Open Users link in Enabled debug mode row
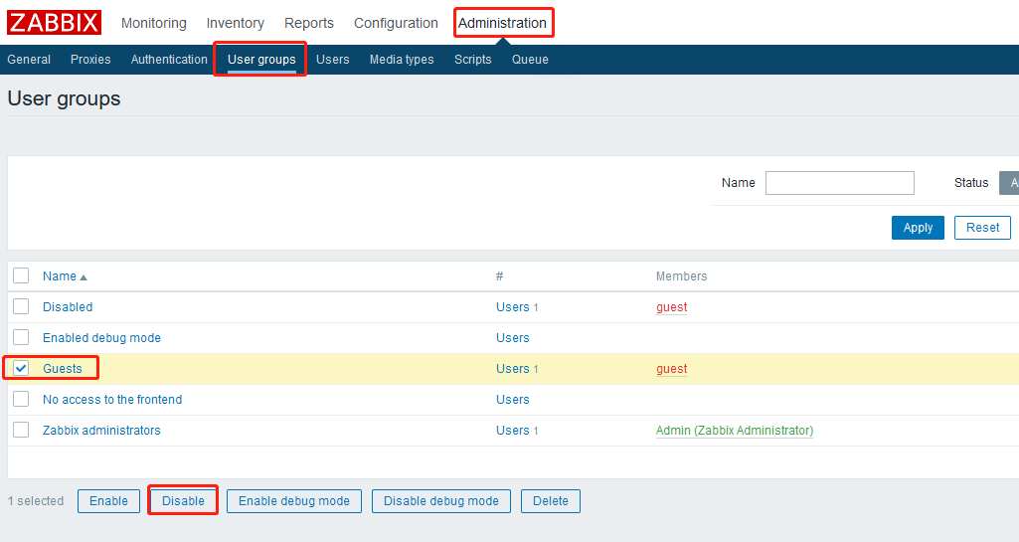1019x542 pixels. pos(513,338)
